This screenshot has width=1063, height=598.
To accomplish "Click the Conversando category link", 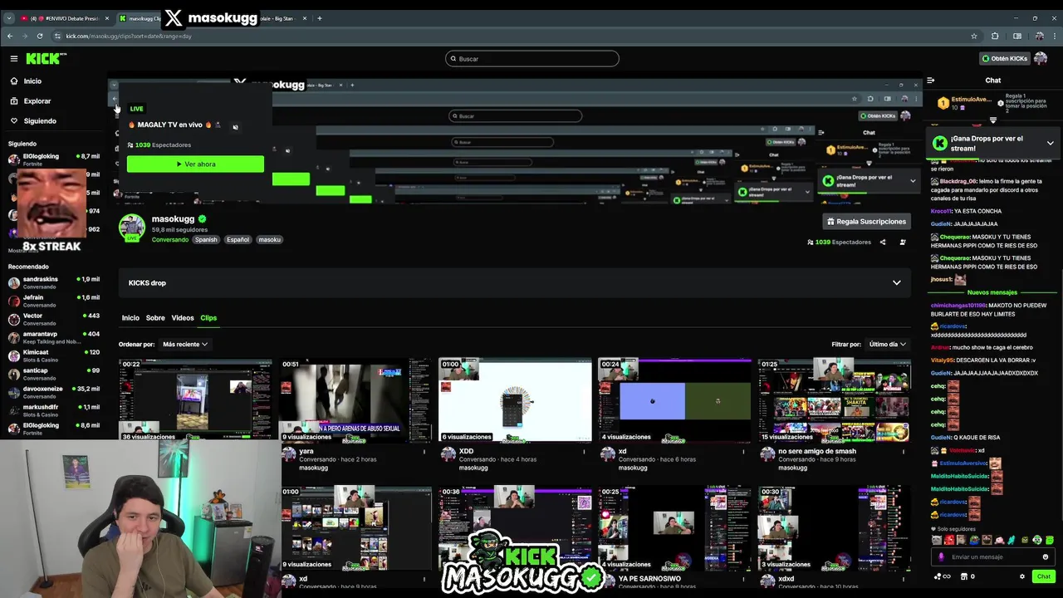I will (x=170, y=240).
